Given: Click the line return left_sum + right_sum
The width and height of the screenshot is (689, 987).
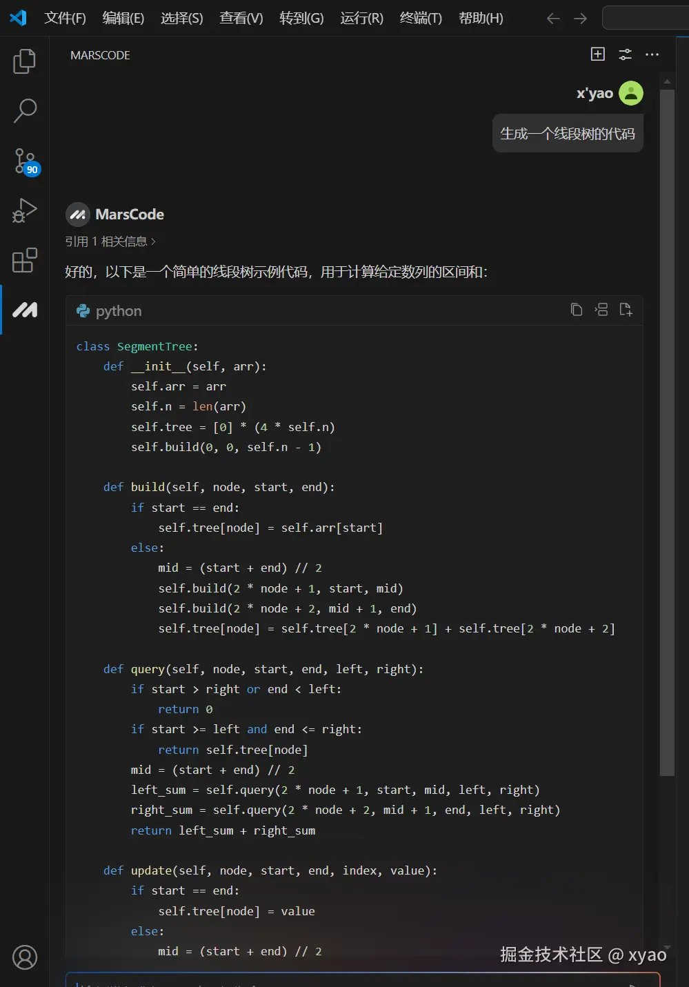Looking at the screenshot, I should pyautogui.click(x=223, y=830).
